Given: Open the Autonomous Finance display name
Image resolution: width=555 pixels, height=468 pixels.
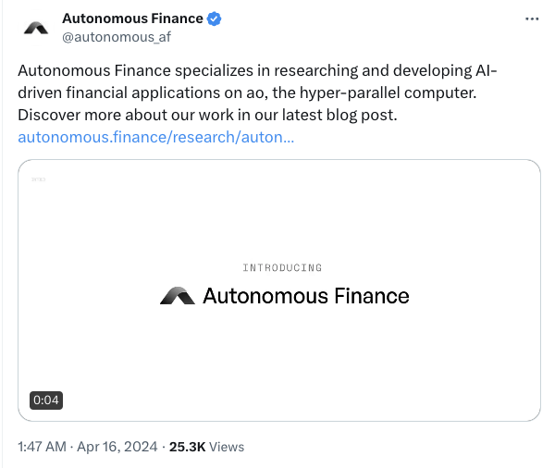Looking at the screenshot, I should (132, 18).
